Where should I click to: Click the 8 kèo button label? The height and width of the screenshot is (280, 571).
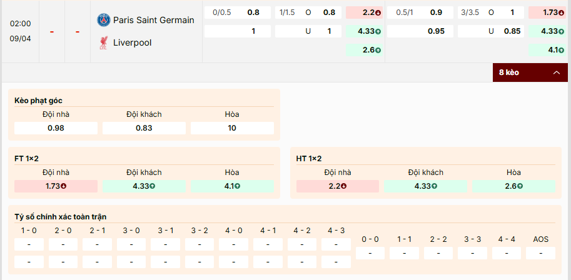(x=509, y=72)
